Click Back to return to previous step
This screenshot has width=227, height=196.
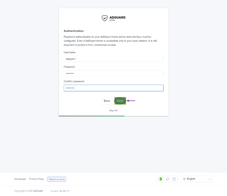click(x=107, y=101)
